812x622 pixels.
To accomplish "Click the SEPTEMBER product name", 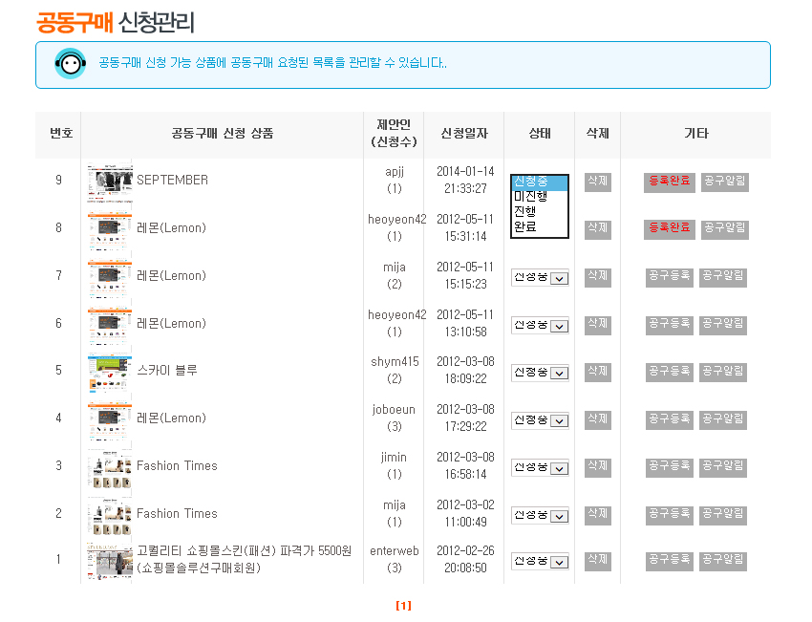I will click(x=172, y=181).
